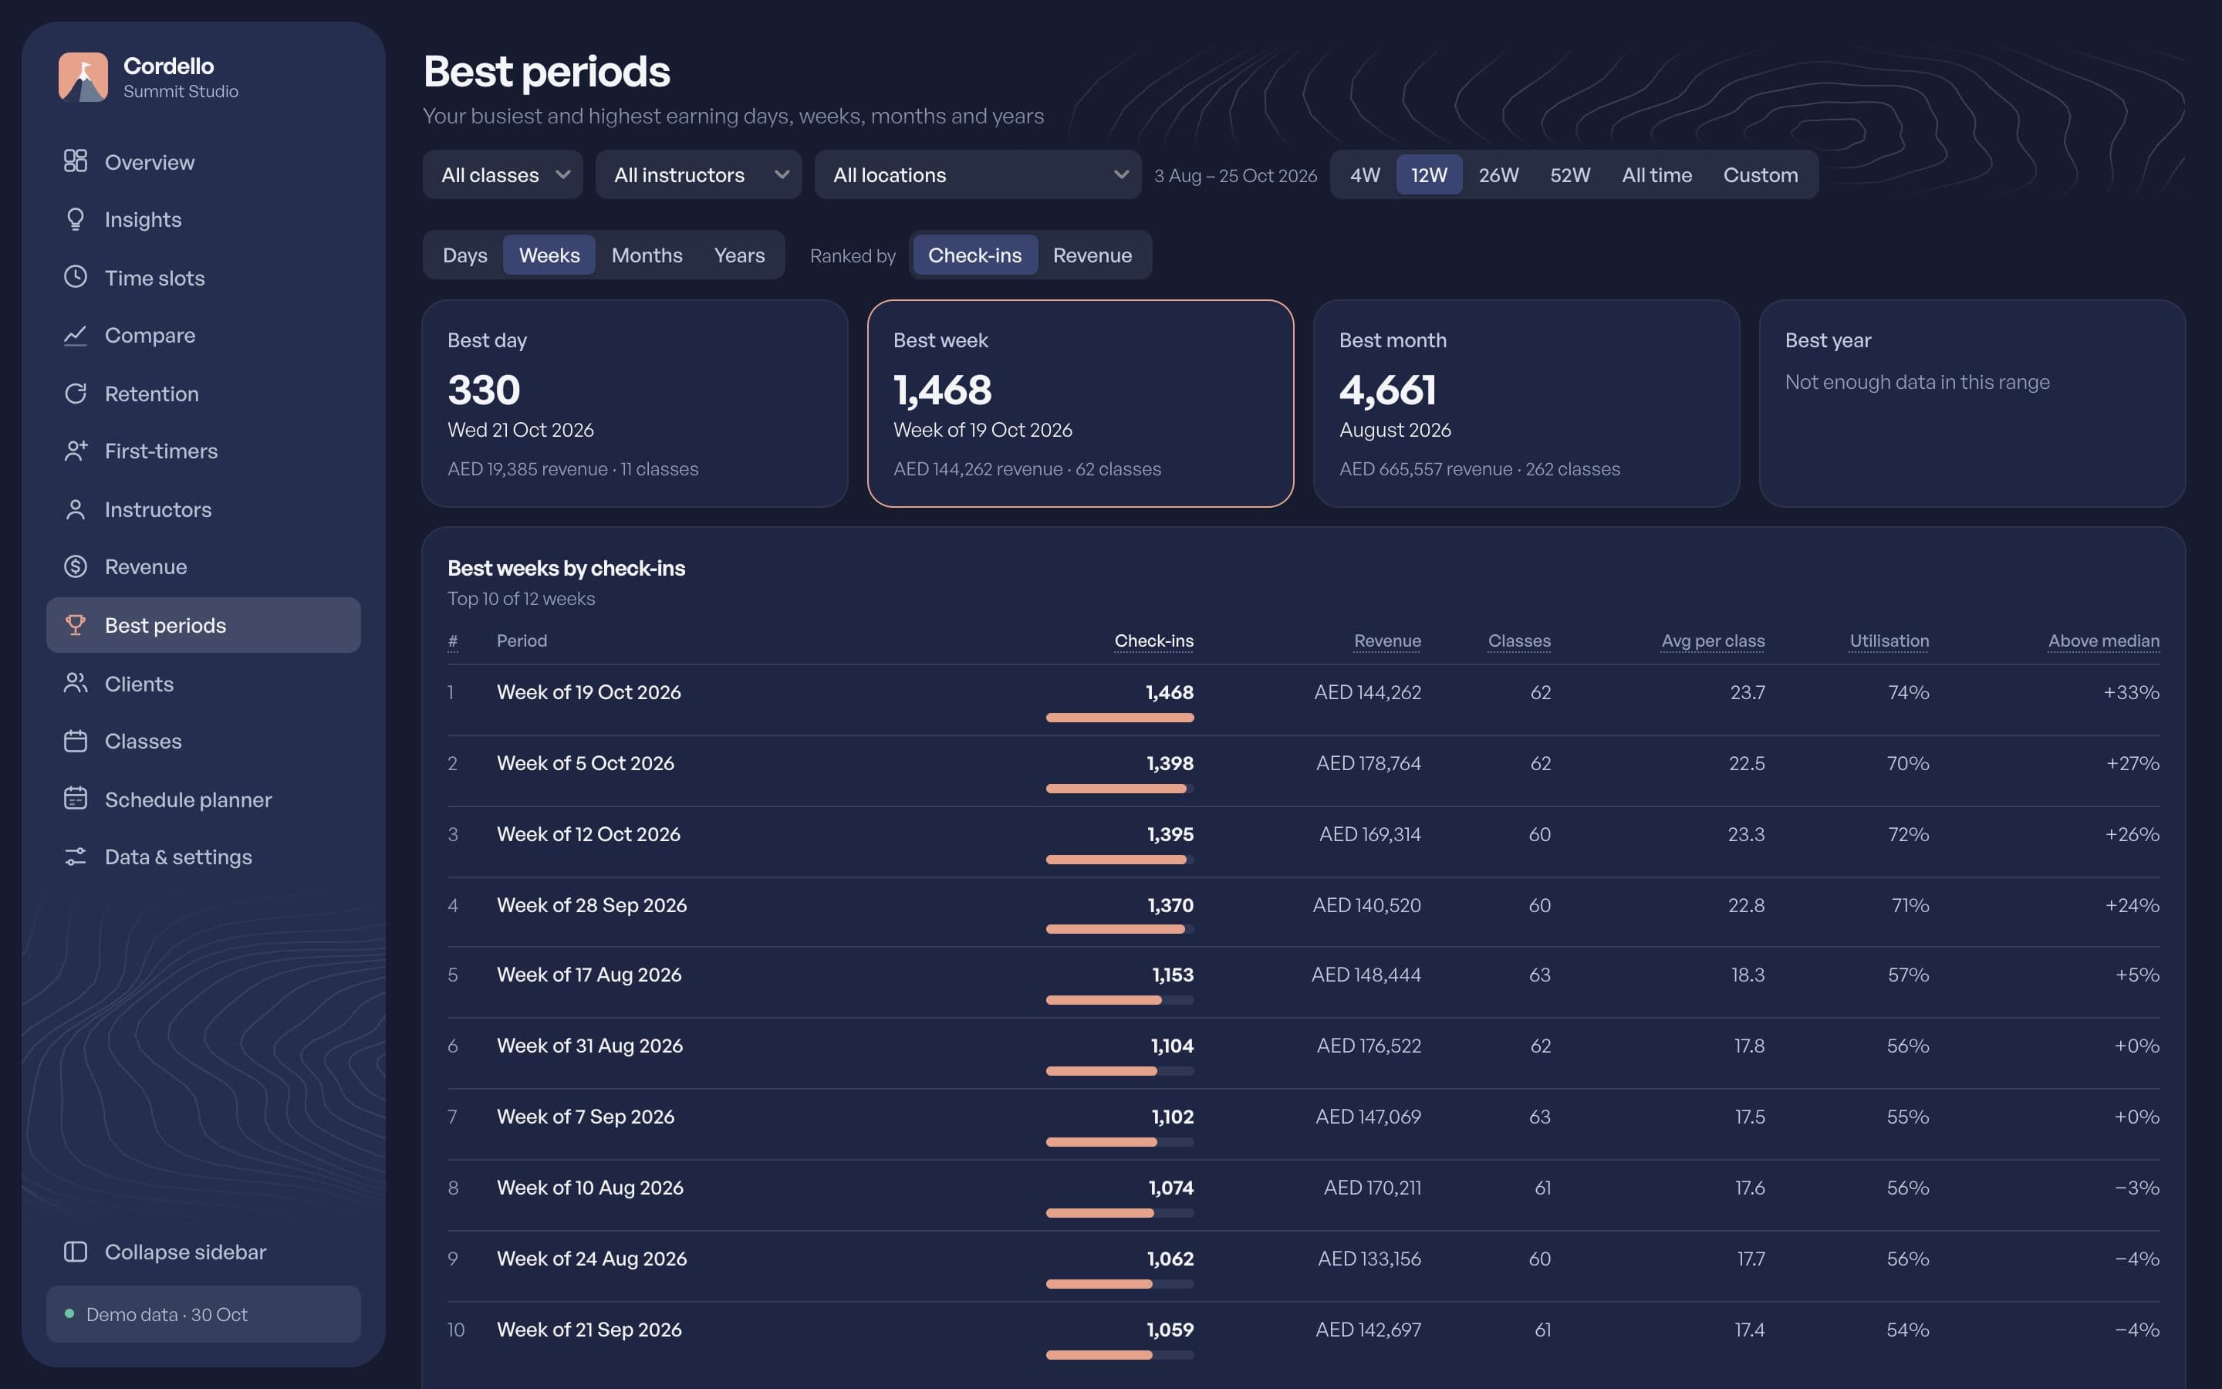The width and height of the screenshot is (2222, 1389).
Task: Switch to the Days tab
Action: pos(464,255)
